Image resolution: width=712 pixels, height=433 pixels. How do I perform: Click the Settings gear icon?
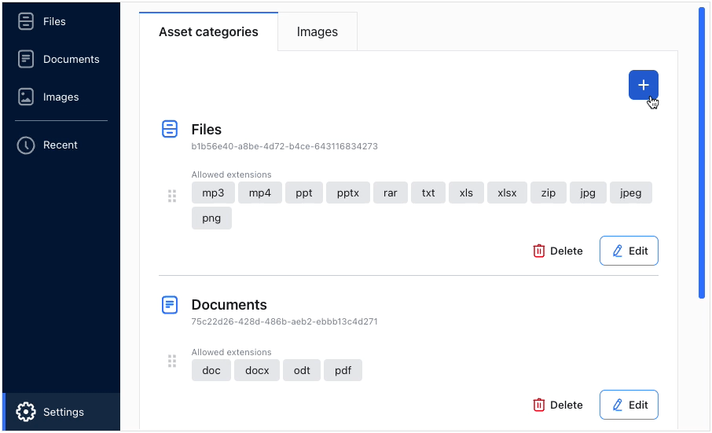26,412
